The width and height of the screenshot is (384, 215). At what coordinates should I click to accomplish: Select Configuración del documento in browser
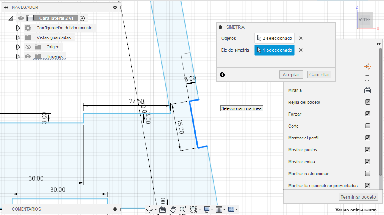pos(65,28)
